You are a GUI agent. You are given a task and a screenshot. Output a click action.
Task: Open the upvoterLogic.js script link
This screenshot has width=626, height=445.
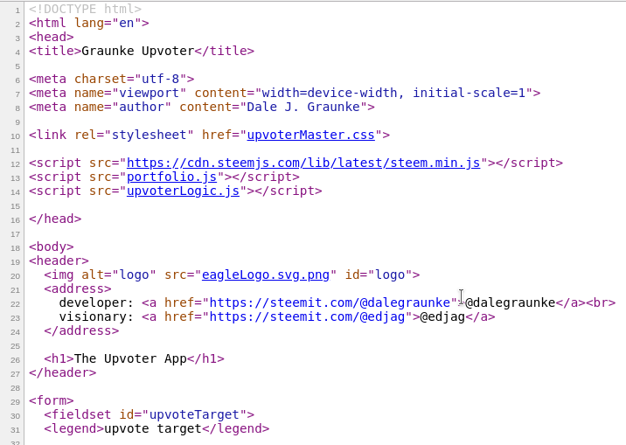183,191
